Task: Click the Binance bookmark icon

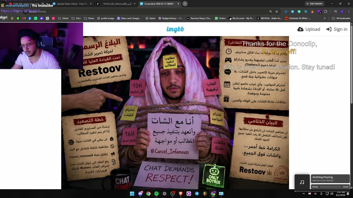Action: tap(12, 18)
